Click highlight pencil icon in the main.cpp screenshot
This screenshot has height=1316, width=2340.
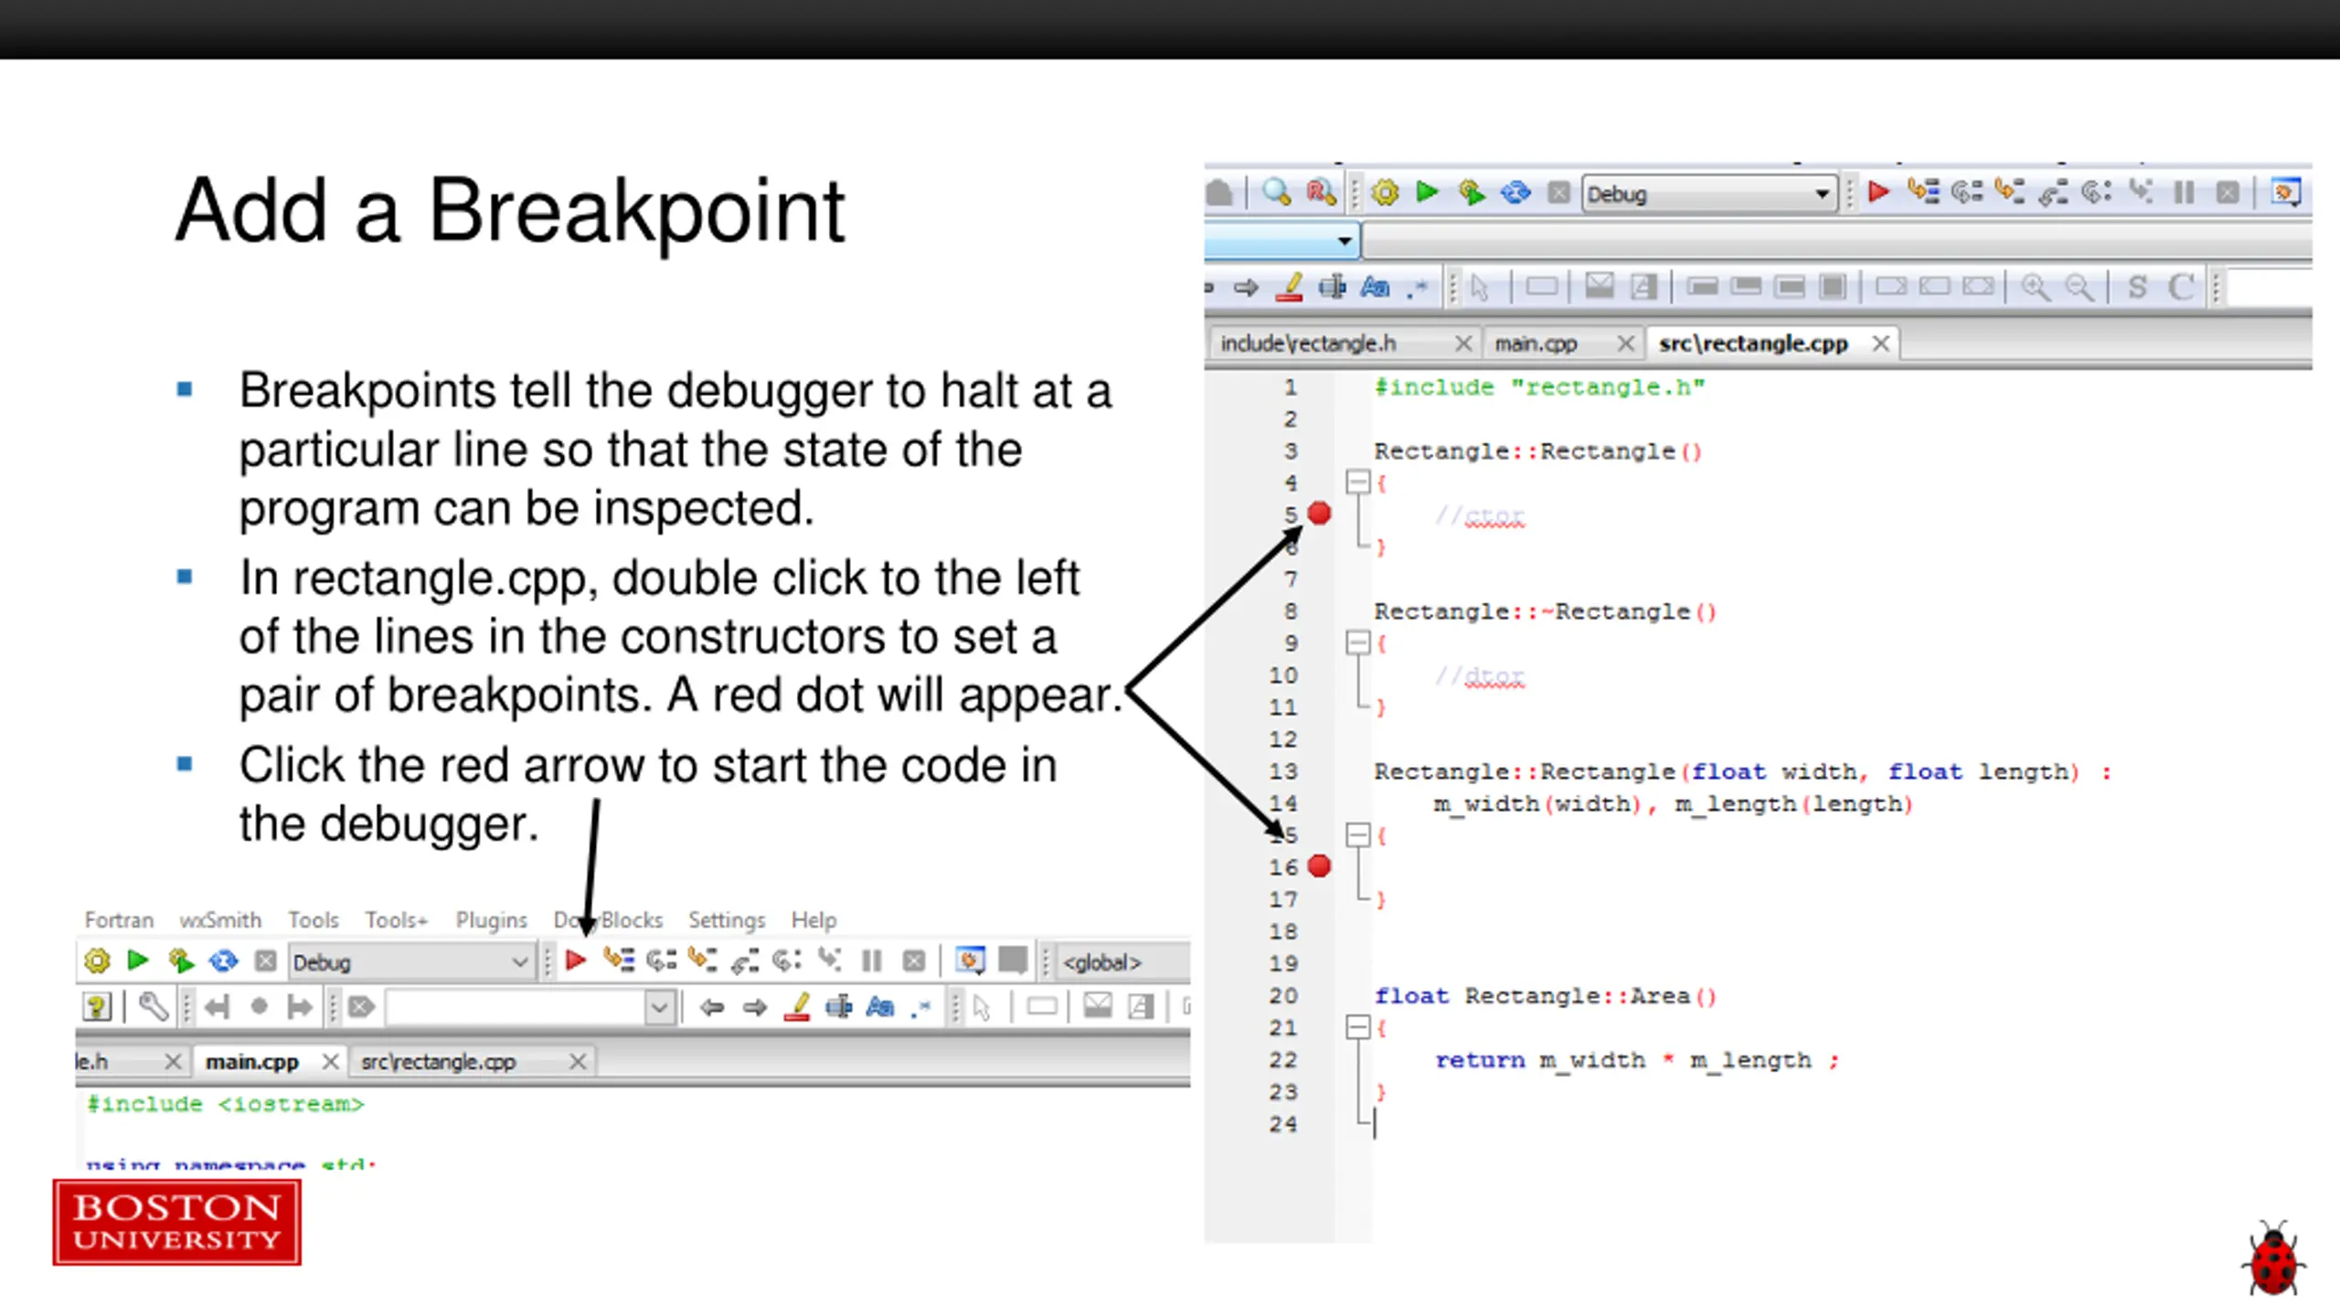tap(797, 1007)
